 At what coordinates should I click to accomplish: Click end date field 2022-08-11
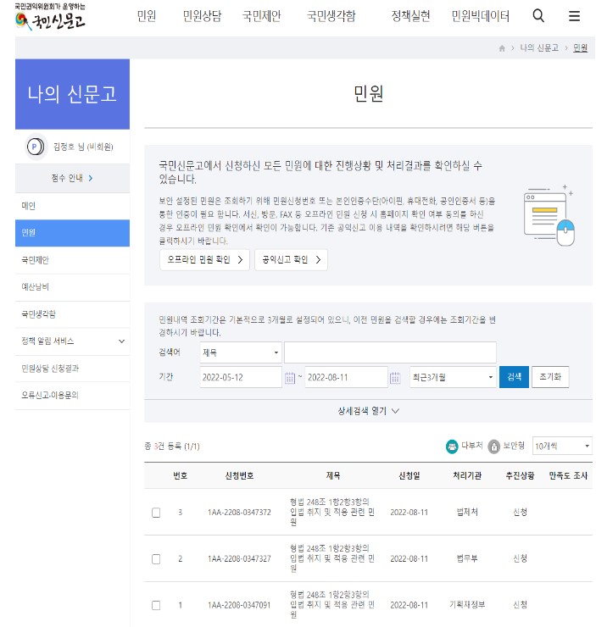coord(346,377)
